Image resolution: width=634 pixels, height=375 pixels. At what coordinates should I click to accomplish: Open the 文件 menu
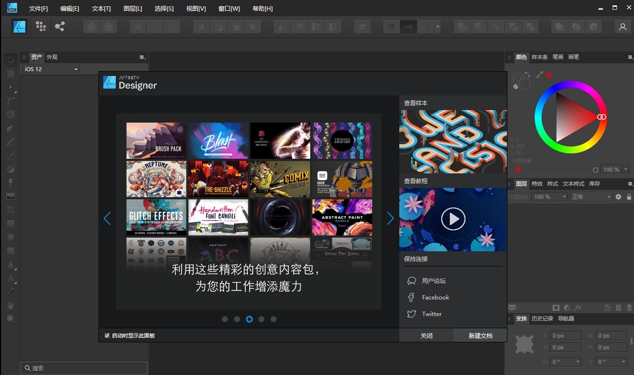coord(38,9)
